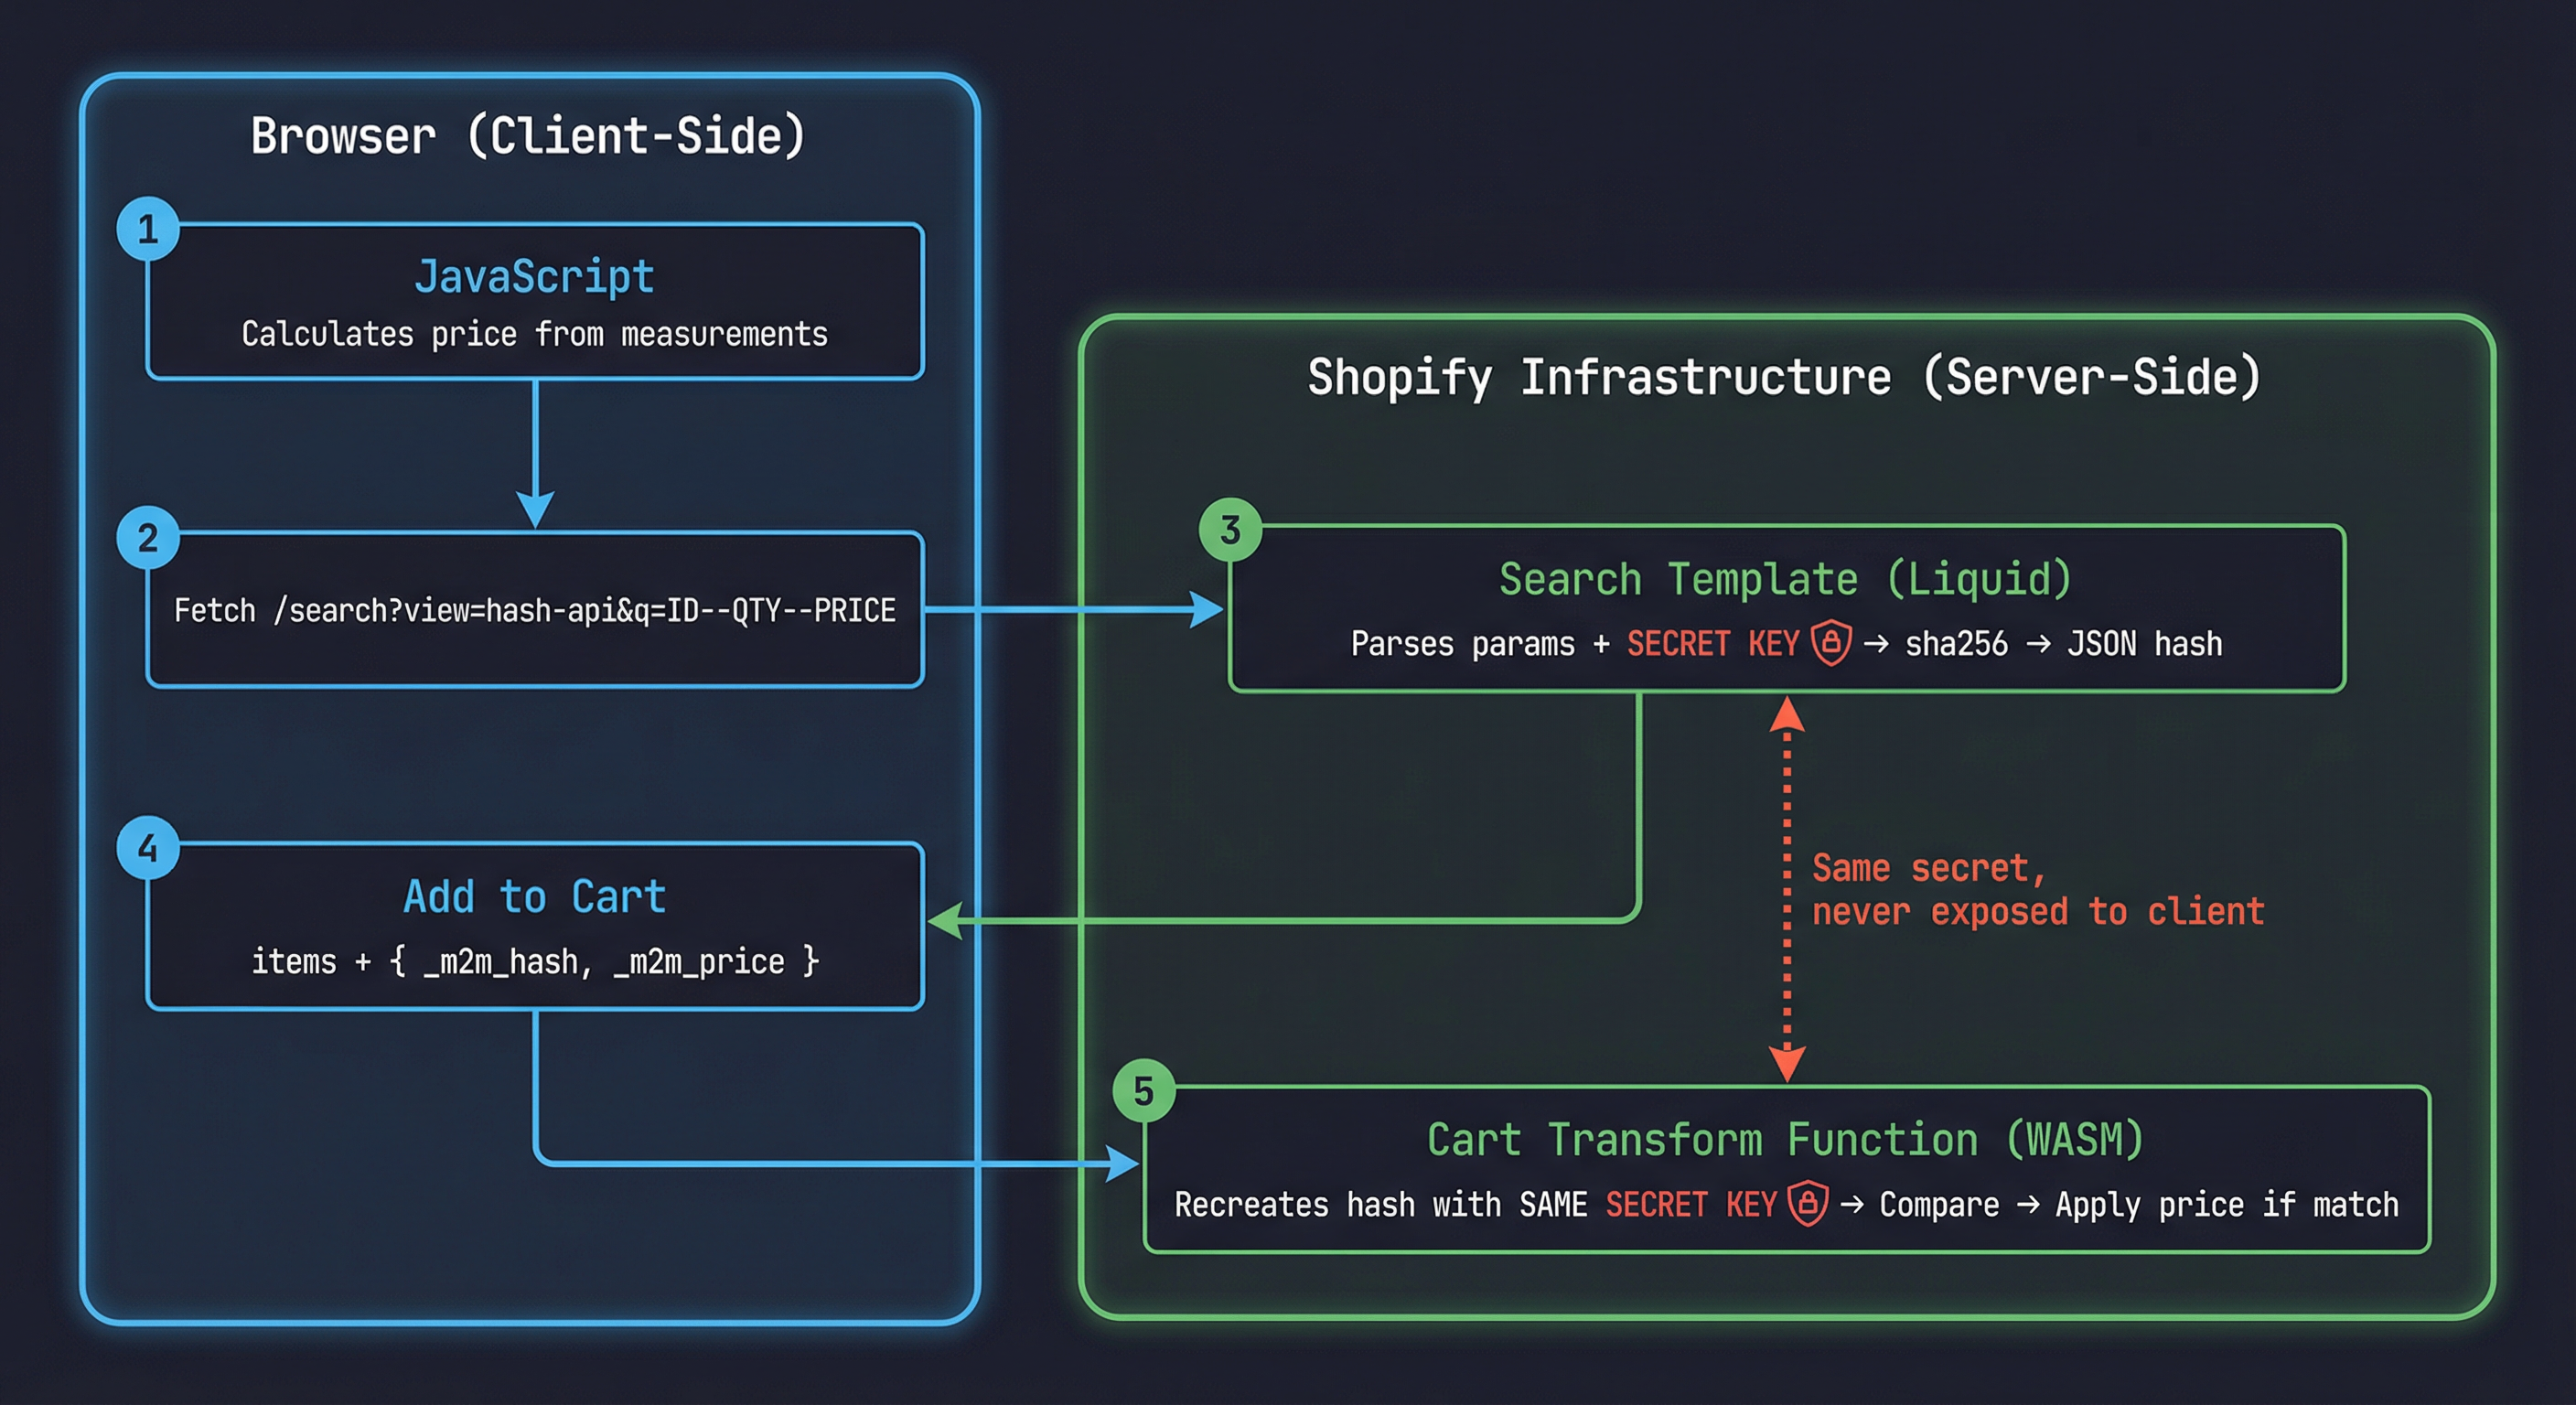The image size is (2576, 1405).
Task: Click the step 2 numbered circle badge
Action: coord(148,540)
